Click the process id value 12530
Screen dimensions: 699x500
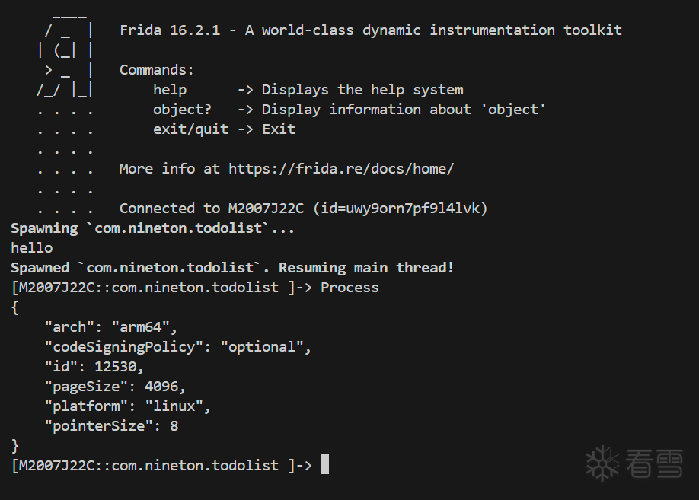pyautogui.click(x=116, y=367)
